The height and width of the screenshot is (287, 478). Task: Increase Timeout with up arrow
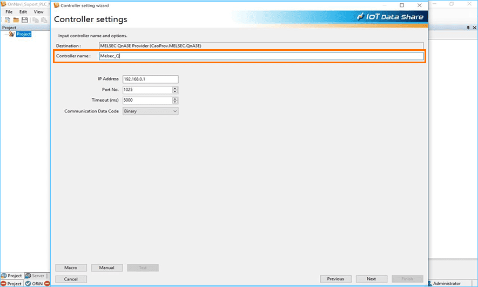point(175,98)
